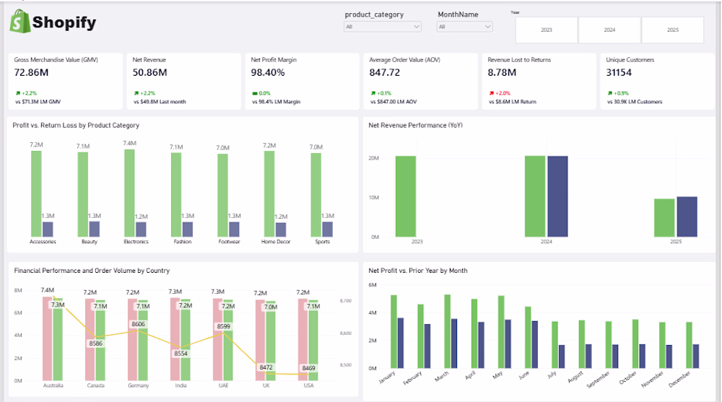
Task: Click the Gross Merchandise Value 72.86M card
Action: point(66,82)
